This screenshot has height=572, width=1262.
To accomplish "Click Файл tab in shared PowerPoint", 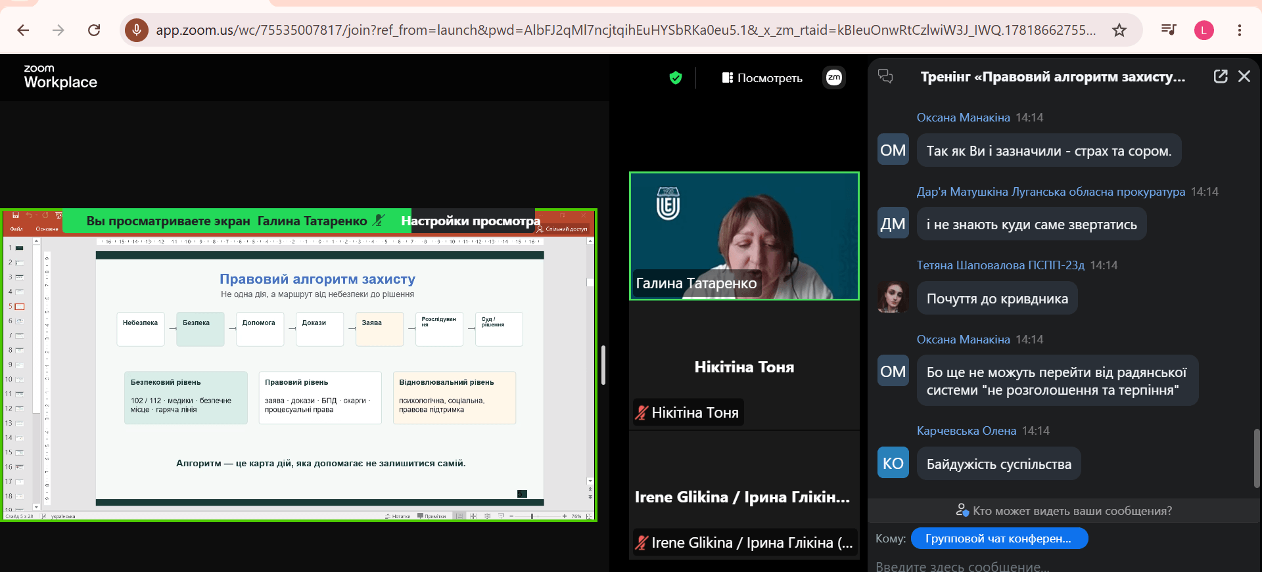I will point(16,229).
